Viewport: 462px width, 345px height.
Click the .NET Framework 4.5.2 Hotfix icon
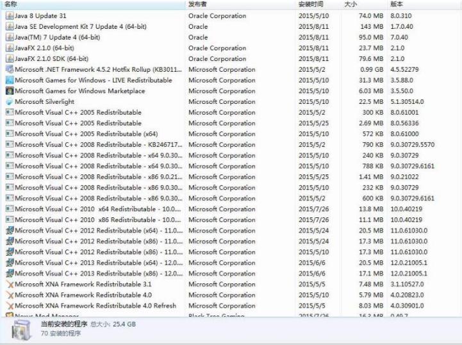(x=10, y=70)
